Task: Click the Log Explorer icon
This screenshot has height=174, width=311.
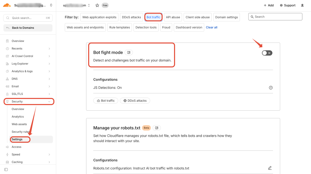Action: (7, 64)
